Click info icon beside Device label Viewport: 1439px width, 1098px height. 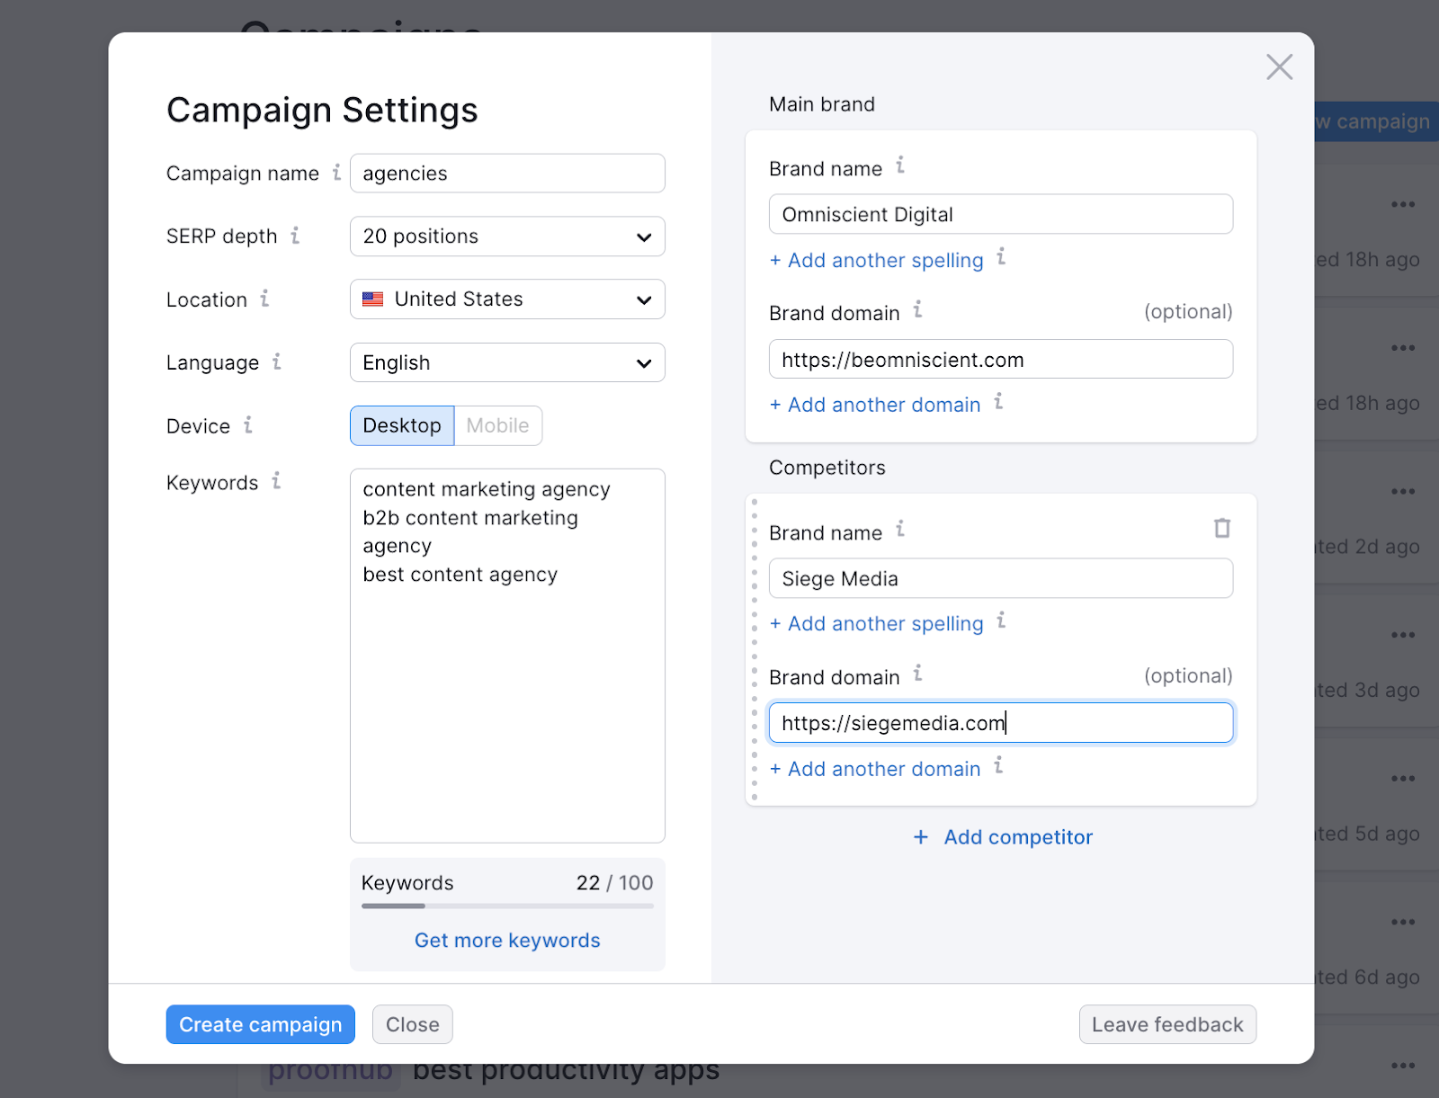[x=248, y=424]
